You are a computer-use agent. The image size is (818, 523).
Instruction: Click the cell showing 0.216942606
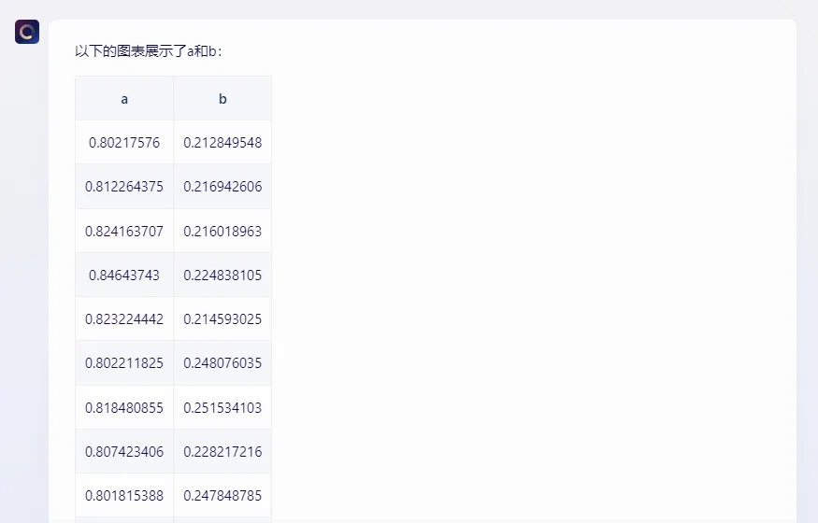[x=222, y=187]
